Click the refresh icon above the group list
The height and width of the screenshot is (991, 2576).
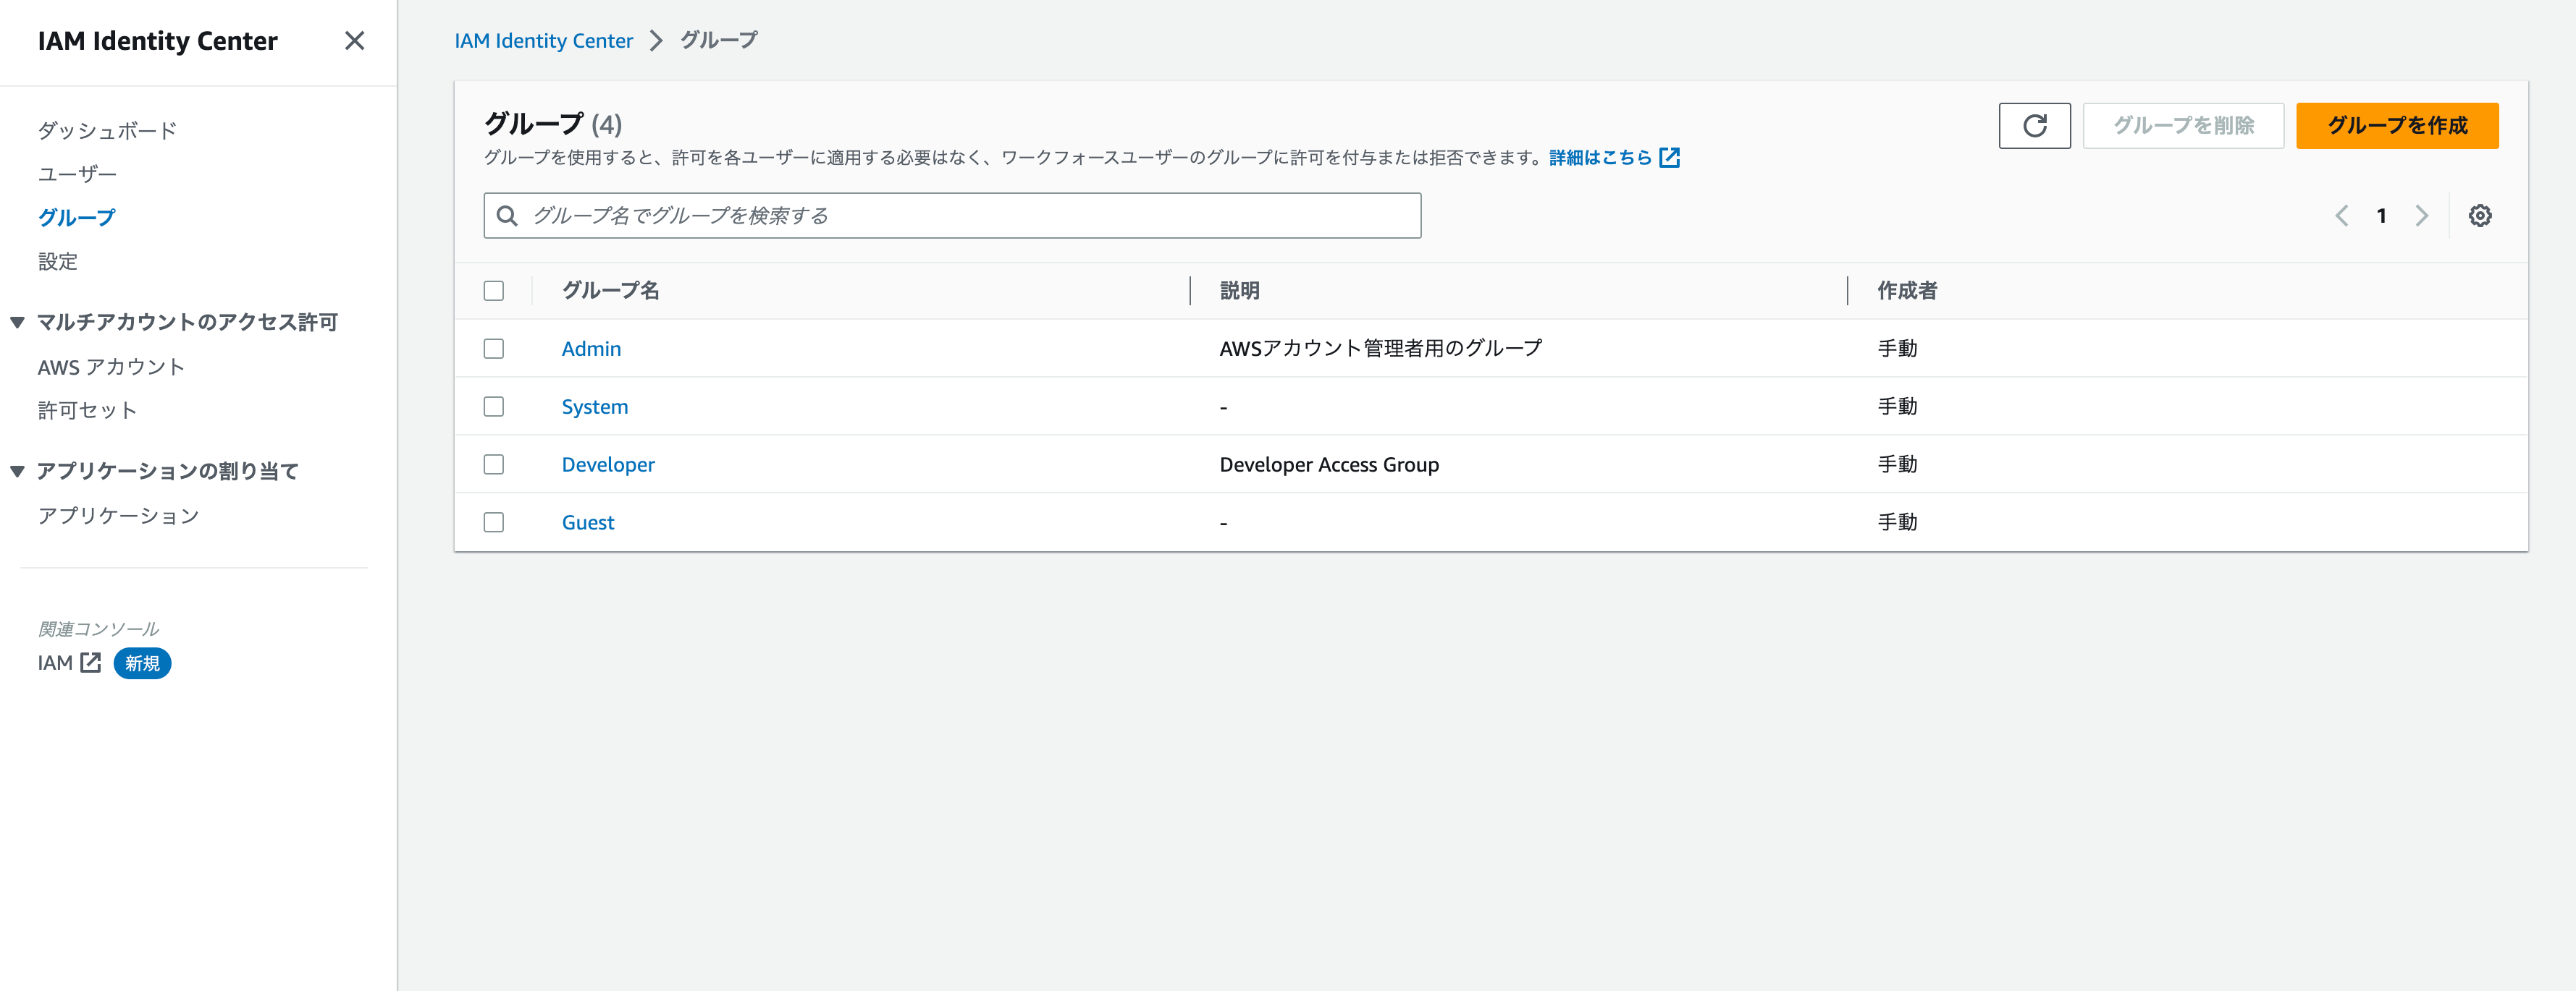tap(2035, 126)
